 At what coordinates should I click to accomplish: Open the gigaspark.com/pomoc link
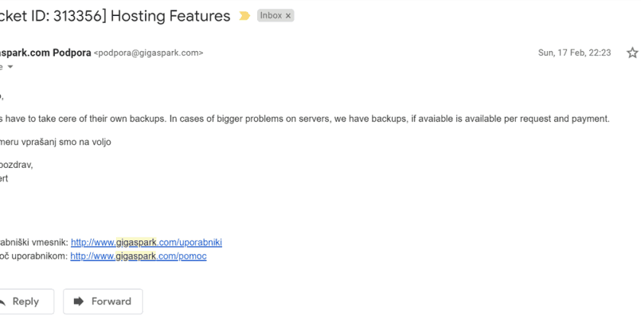click(138, 256)
